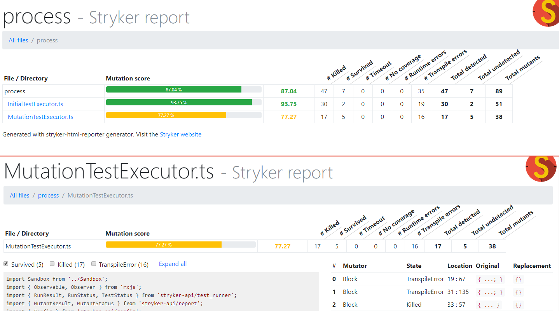The height and width of the screenshot is (311, 559).
Task: Click the Mutation score header in the process table
Action: coord(128,78)
